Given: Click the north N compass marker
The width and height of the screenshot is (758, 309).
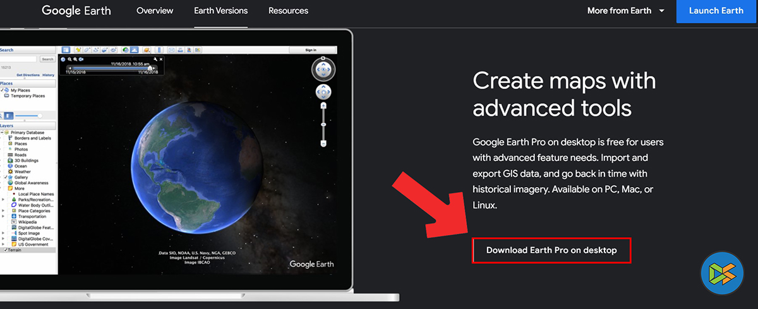Looking at the screenshot, I should (x=323, y=58).
